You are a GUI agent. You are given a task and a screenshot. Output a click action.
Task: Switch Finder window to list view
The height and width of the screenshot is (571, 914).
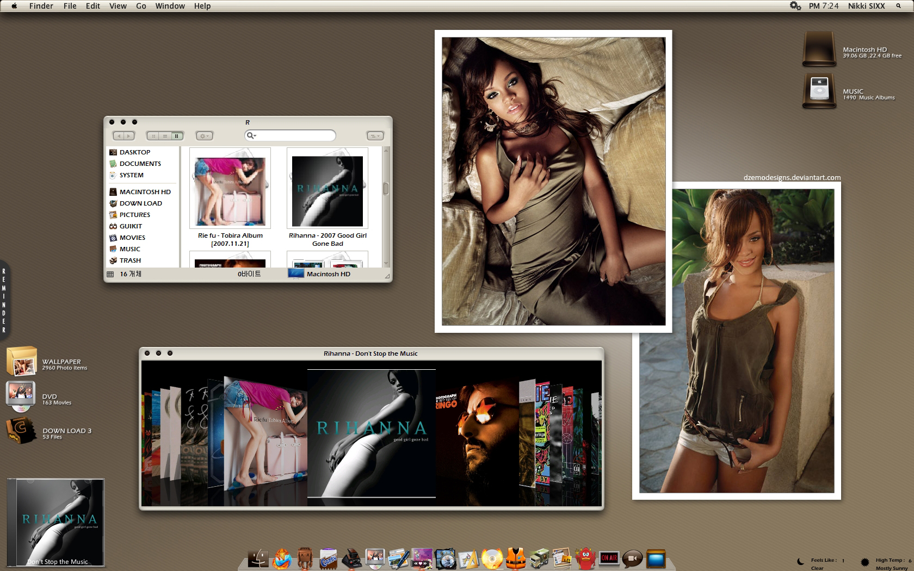pos(165,136)
